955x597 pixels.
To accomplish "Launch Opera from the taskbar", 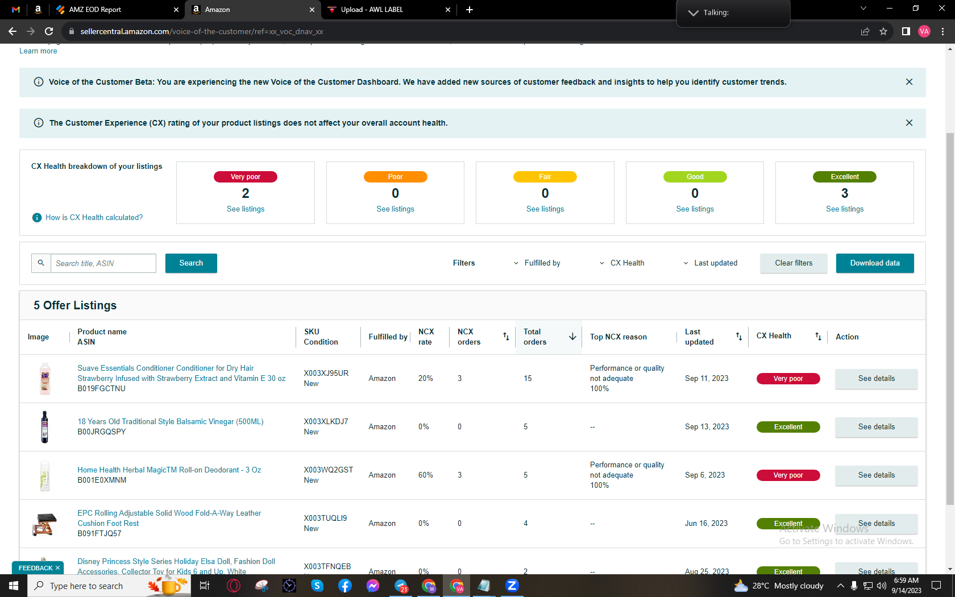I will (234, 586).
